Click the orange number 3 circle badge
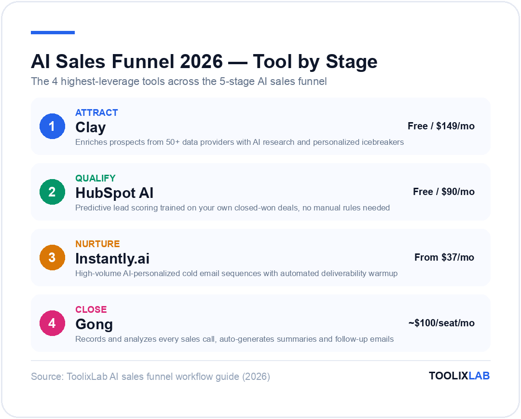The width and height of the screenshot is (521, 419). tap(52, 257)
